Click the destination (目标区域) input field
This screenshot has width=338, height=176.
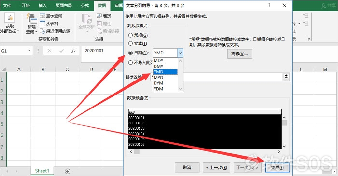tap(217, 77)
